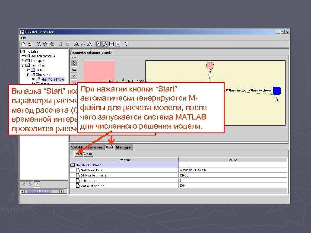The width and height of the screenshot is (311, 233).
Task: Select the Transpath folder in the tree
Action: click(x=35, y=61)
